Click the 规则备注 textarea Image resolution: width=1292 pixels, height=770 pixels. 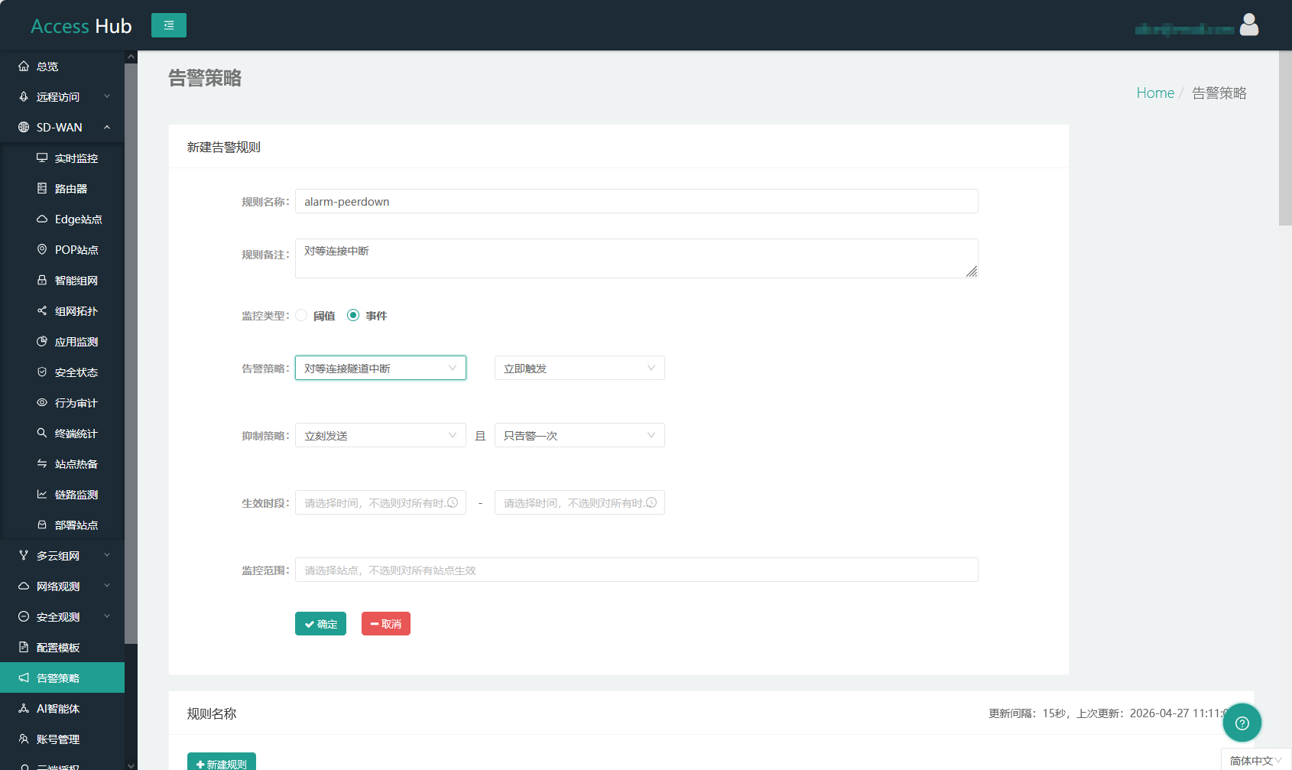coord(637,258)
